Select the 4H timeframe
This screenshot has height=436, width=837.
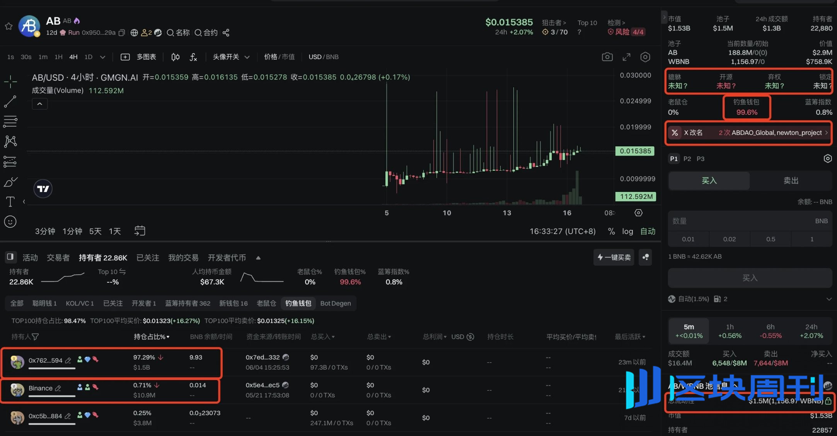point(73,57)
